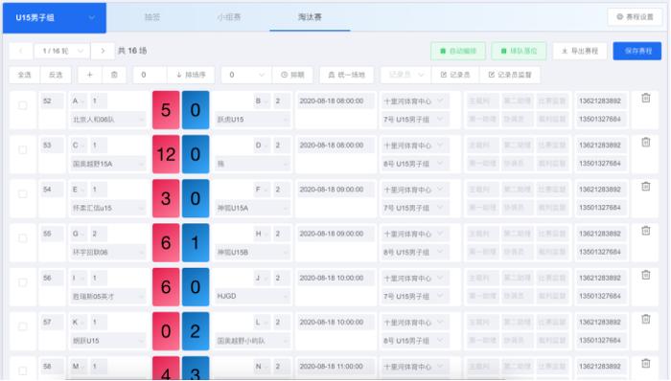671x381 pixels.
Task: Click the green 球队落位 button
Action: [519, 51]
